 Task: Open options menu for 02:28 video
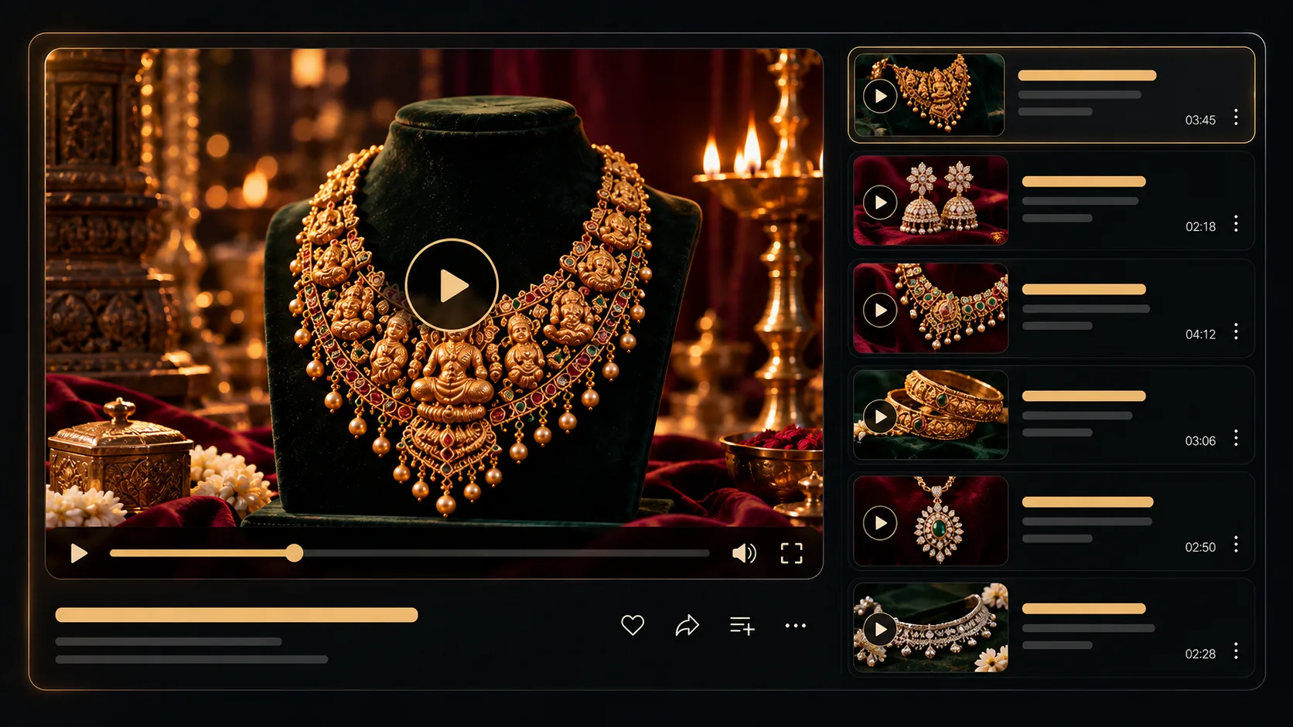point(1236,651)
